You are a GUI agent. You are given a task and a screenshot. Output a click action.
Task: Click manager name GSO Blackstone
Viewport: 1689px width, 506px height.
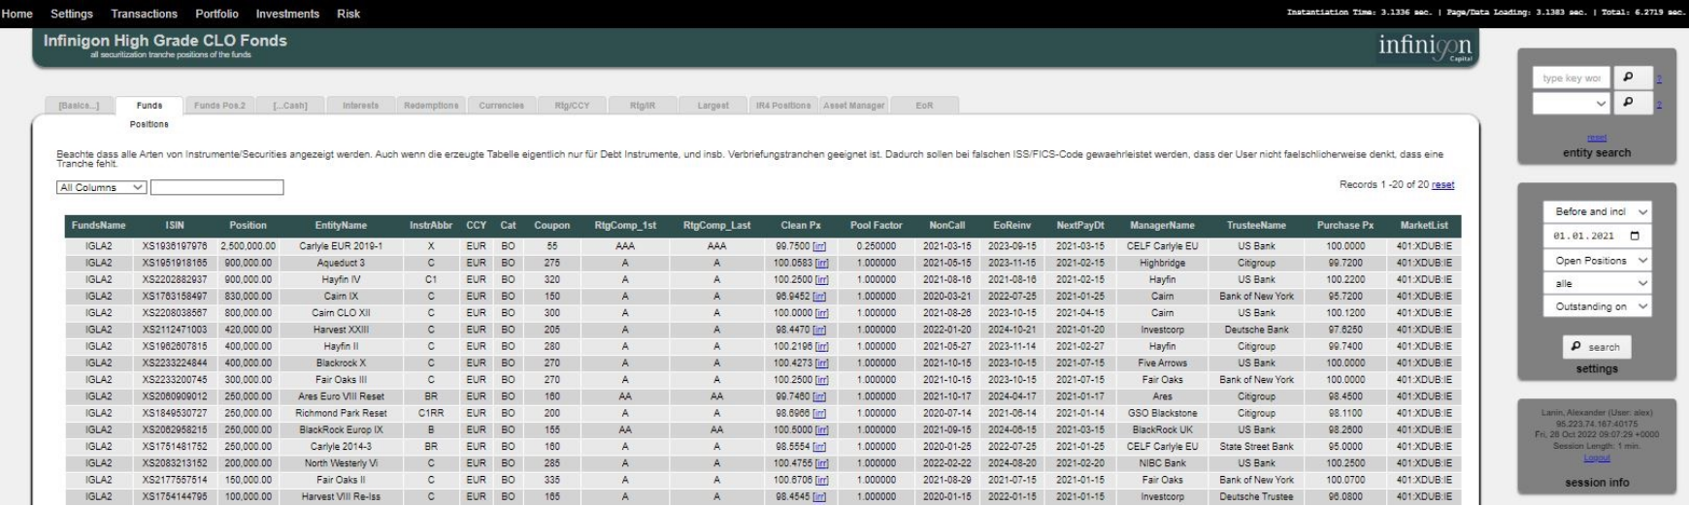tap(1162, 413)
